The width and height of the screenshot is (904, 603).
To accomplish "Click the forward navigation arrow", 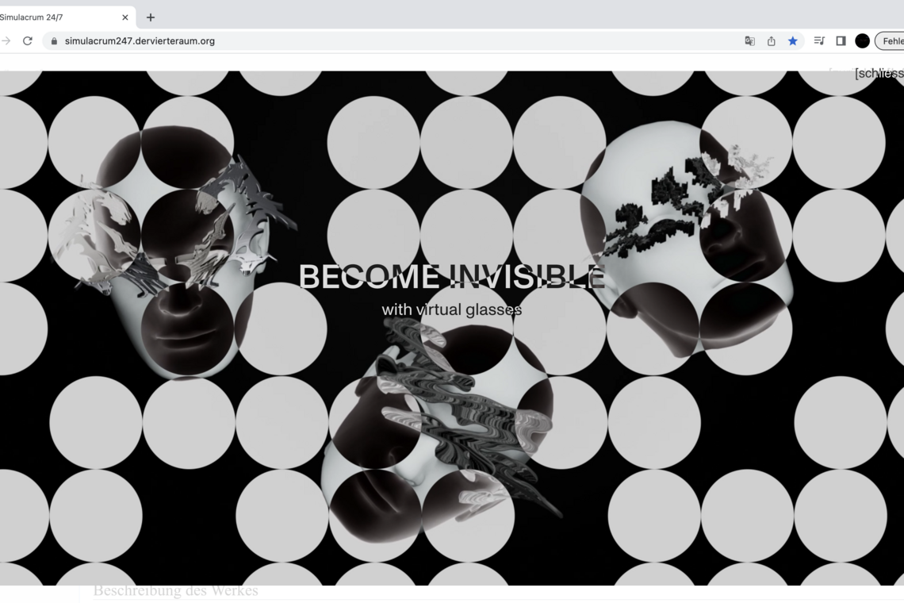I will 6,41.
